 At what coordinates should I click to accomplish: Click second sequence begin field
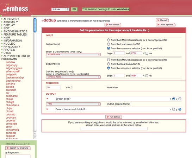point(119,76)
